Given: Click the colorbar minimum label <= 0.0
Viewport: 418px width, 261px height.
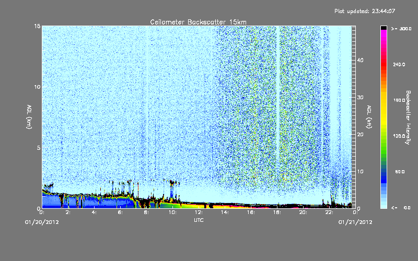Looking at the screenshot, I should pos(401,208).
